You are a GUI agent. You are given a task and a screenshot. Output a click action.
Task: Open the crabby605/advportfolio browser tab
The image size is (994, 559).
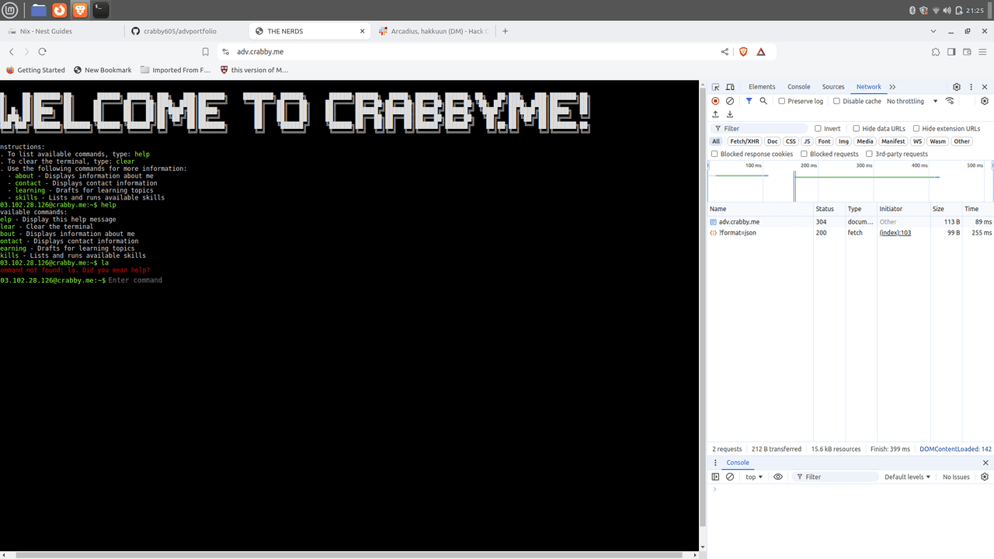pyautogui.click(x=180, y=31)
